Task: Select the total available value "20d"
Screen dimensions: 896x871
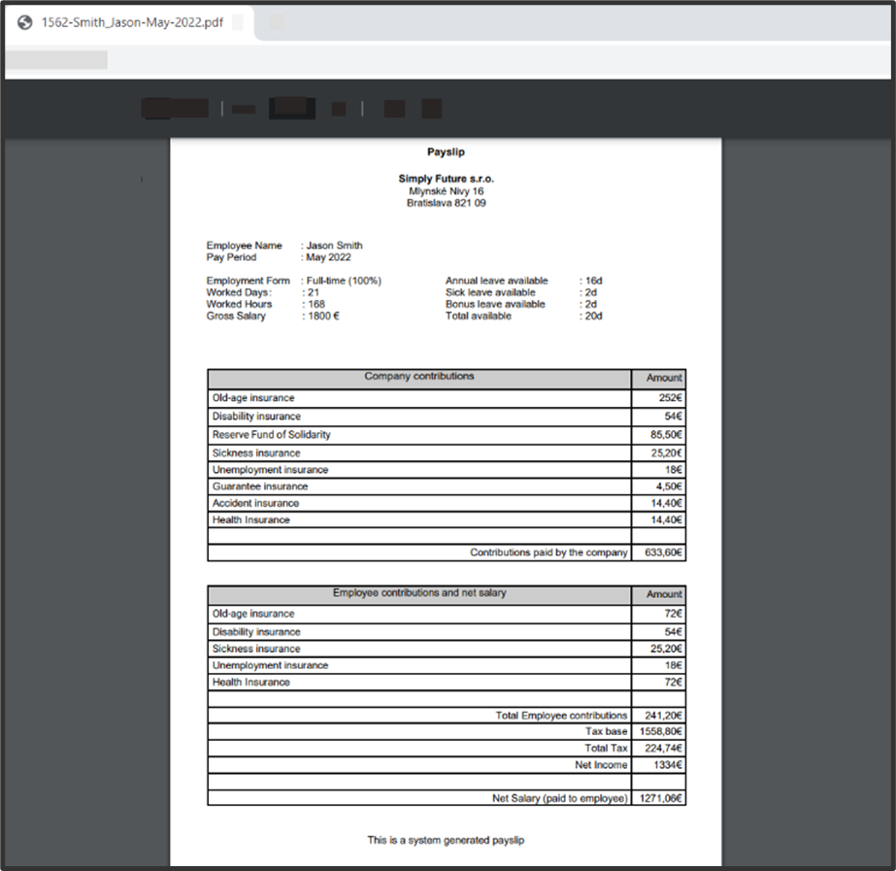Action: 594,316
